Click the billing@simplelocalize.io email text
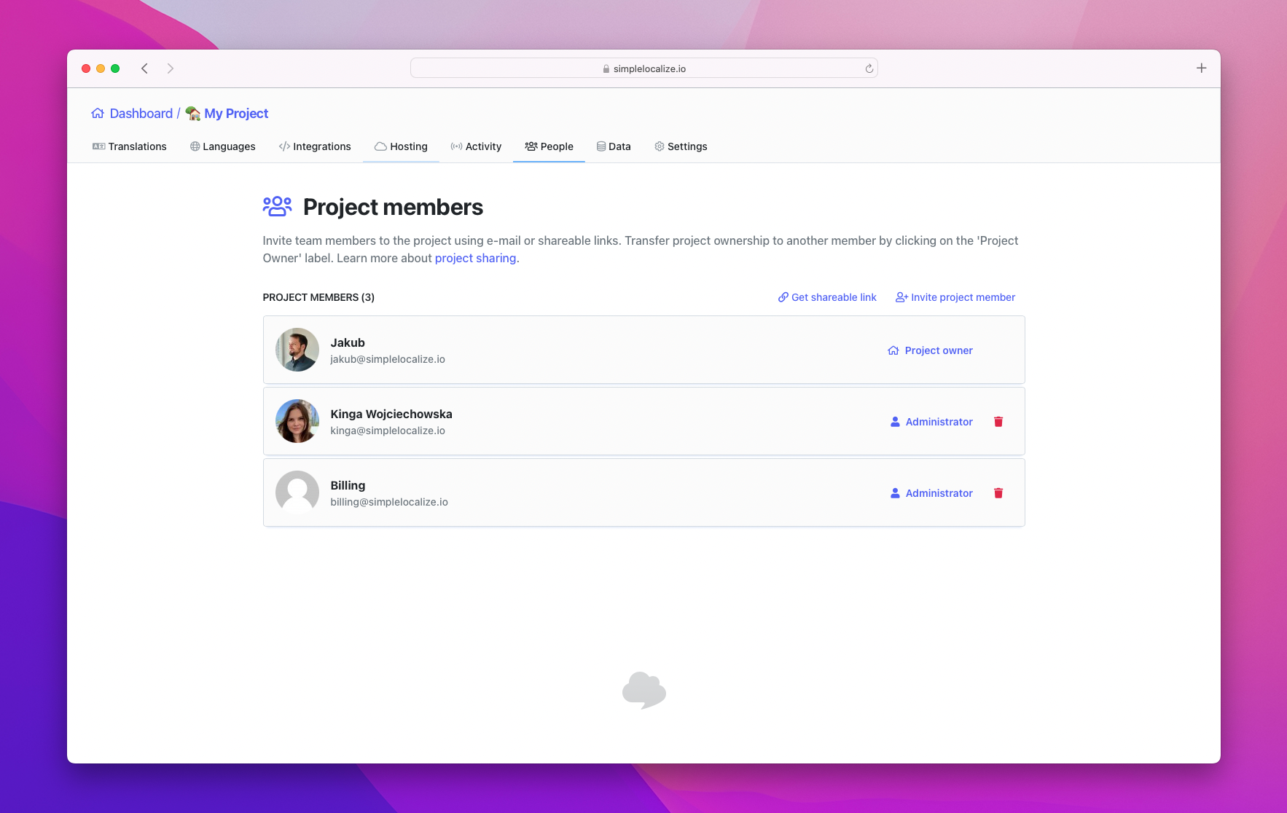This screenshot has height=813, width=1287. 389,502
